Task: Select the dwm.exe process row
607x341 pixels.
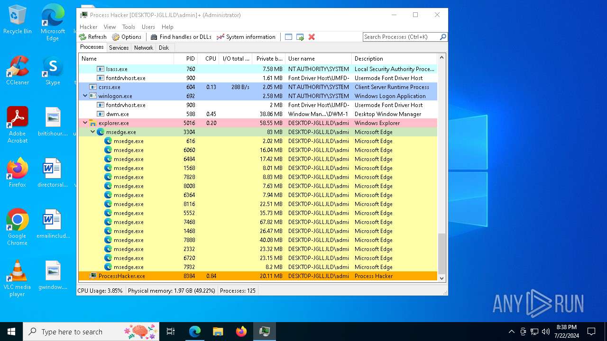Action: click(x=258, y=114)
